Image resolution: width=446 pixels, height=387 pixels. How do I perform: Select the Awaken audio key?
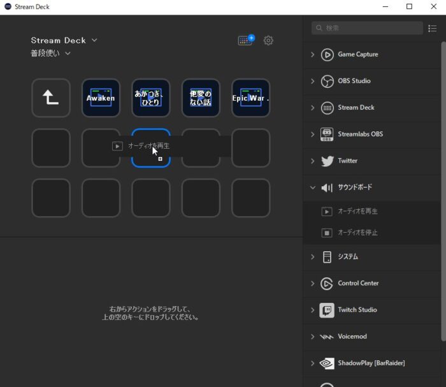(101, 98)
